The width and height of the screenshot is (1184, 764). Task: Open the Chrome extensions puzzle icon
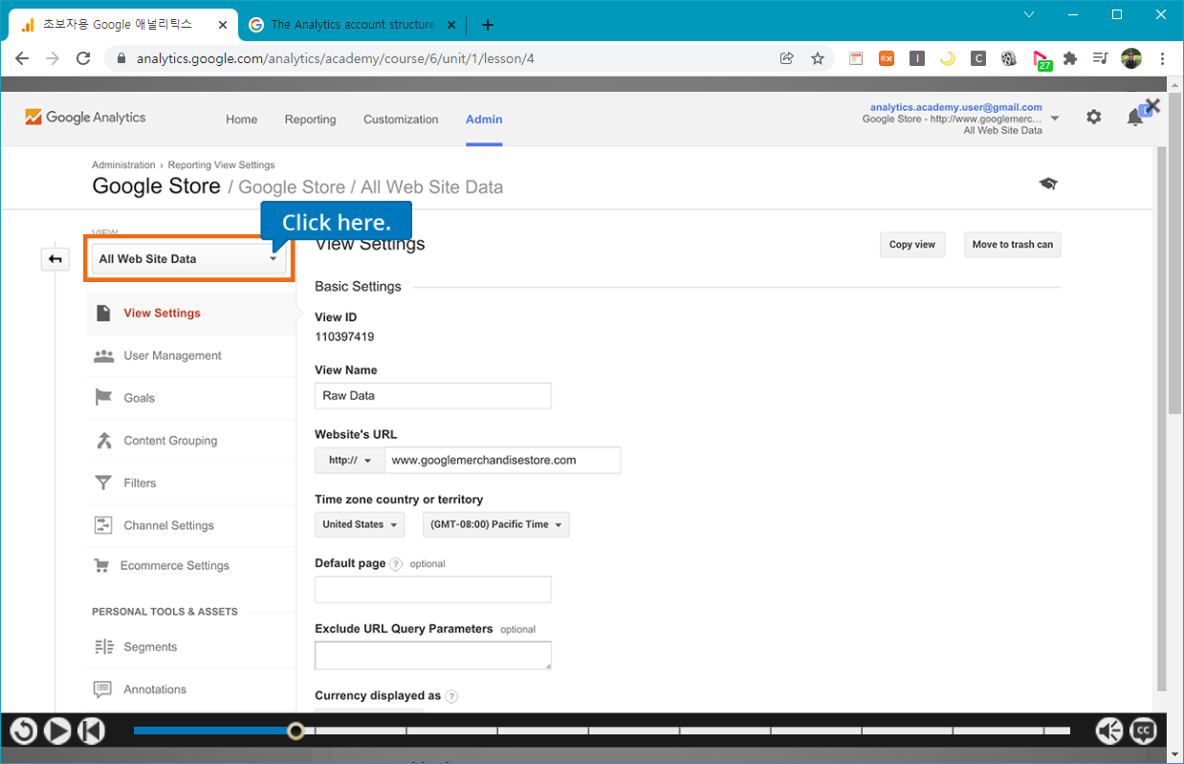[1070, 58]
